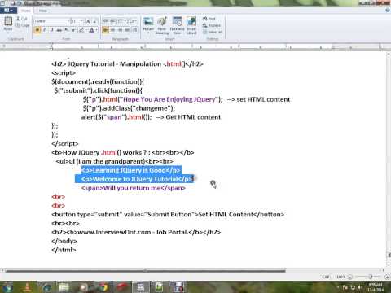This screenshot has height=293, width=391.
Task: Click the Paste clipboard icon
Action: [x=8, y=21]
